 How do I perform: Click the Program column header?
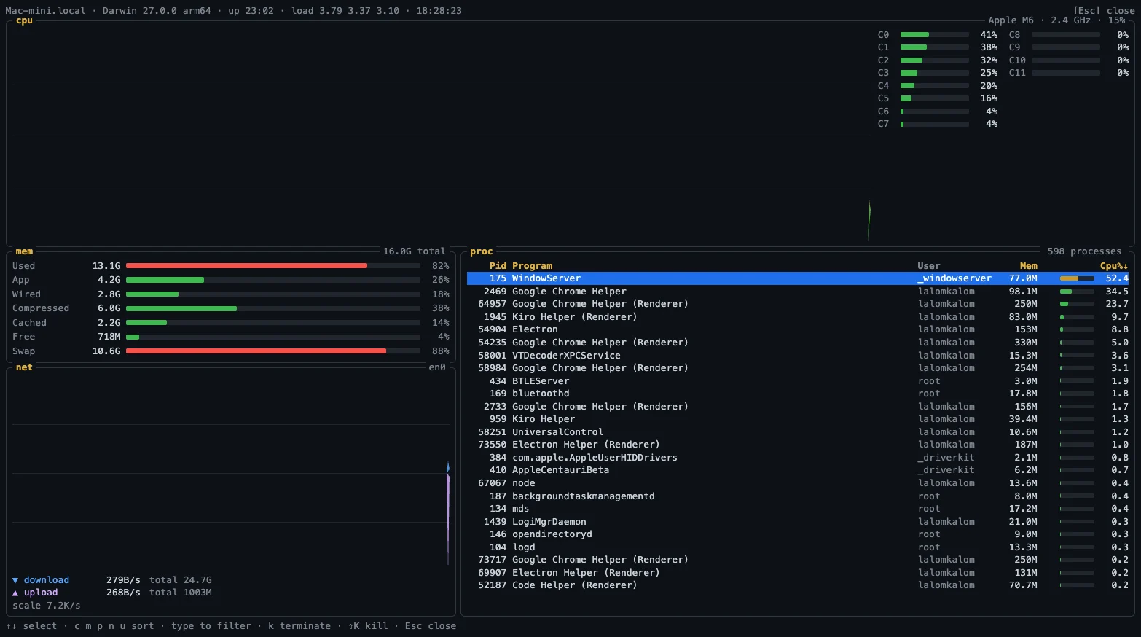(532, 266)
